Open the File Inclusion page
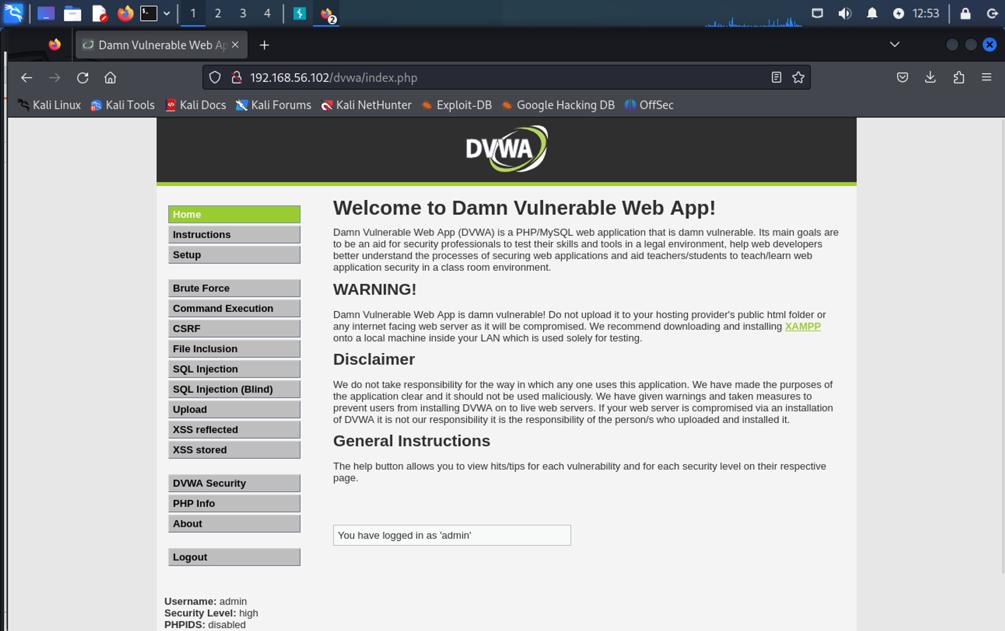Screen dimensions: 1005x631 click(x=234, y=349)
